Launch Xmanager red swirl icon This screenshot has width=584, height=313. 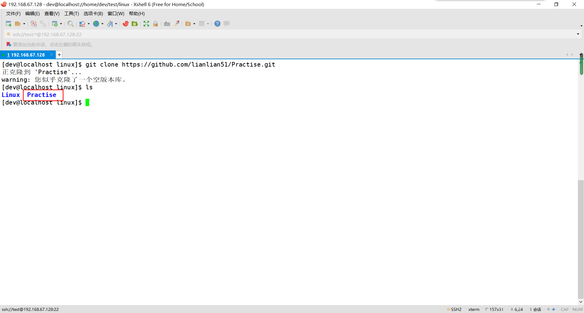click(126, 24)
